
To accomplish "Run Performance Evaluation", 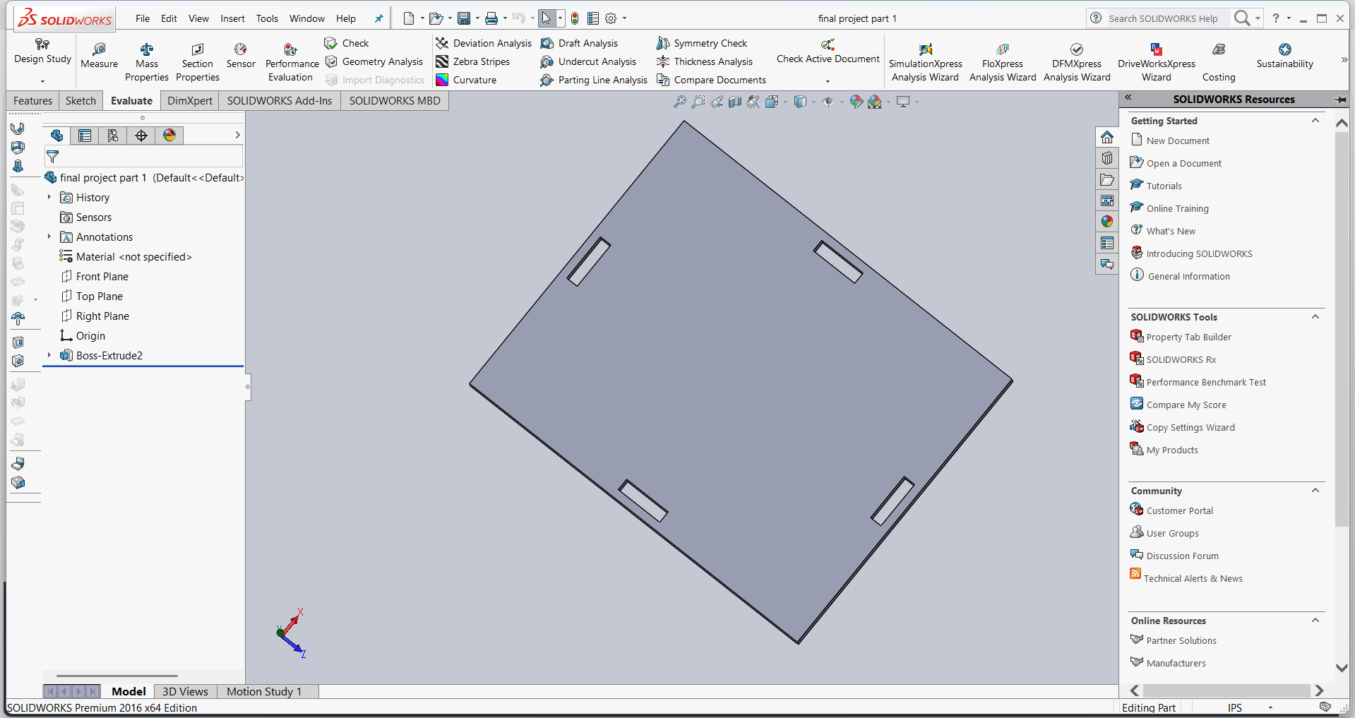I will tap(292, 62).
